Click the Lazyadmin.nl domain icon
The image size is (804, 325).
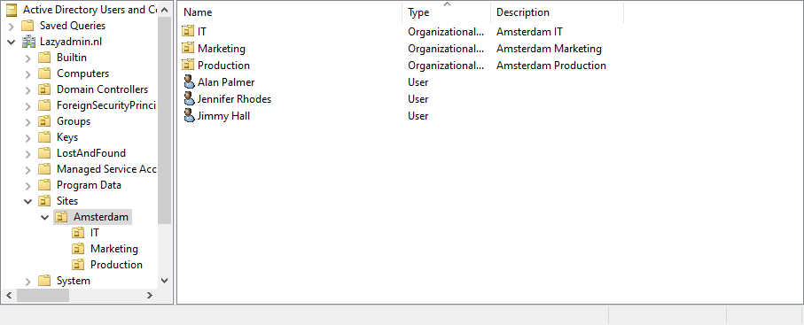click(x=28, y=42)
